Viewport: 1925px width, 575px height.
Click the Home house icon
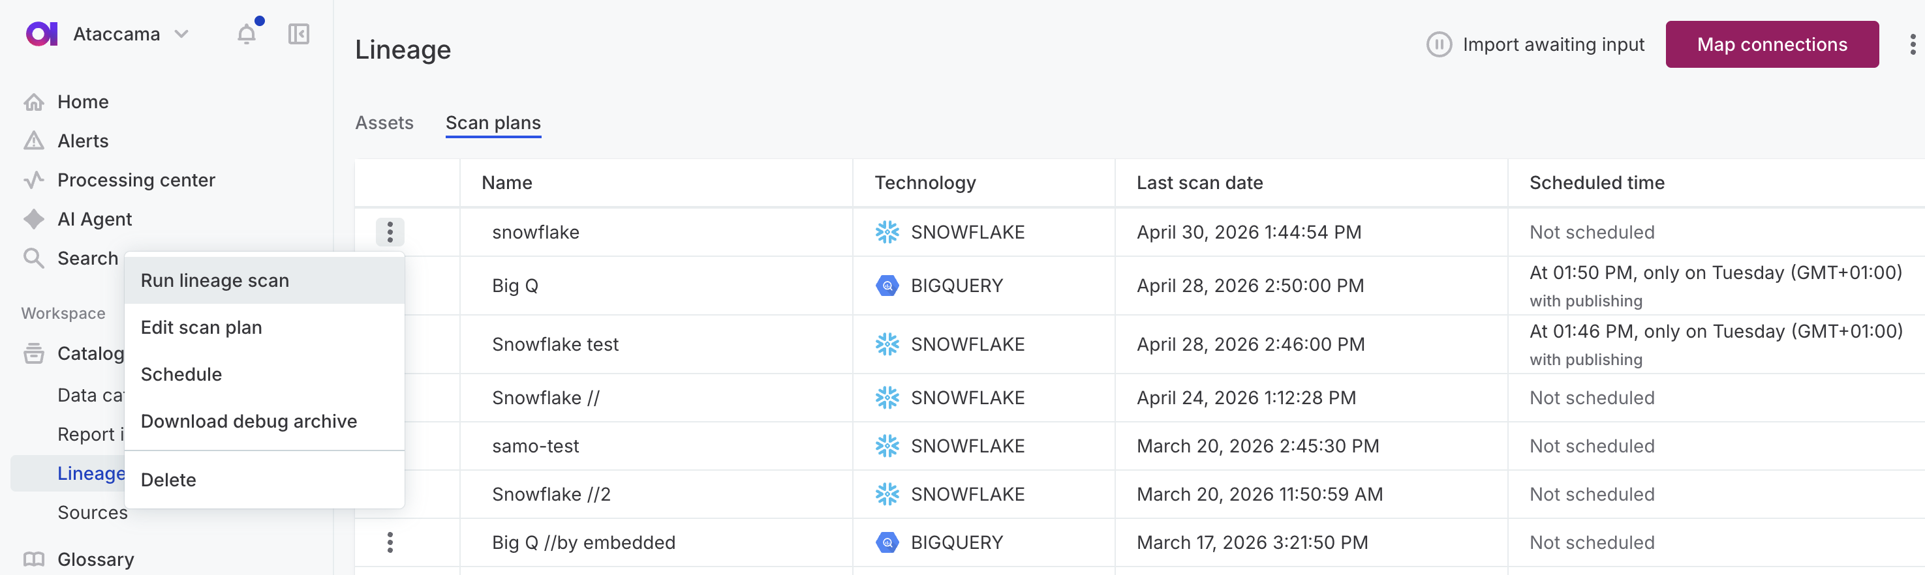tap(34, 102)
